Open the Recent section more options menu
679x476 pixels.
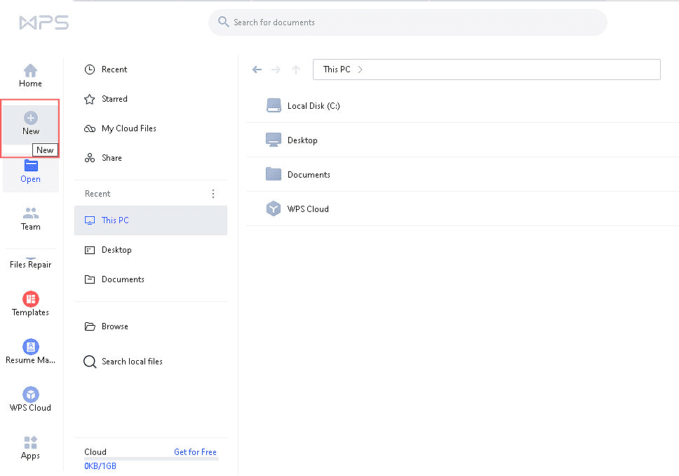coord(213,194)
